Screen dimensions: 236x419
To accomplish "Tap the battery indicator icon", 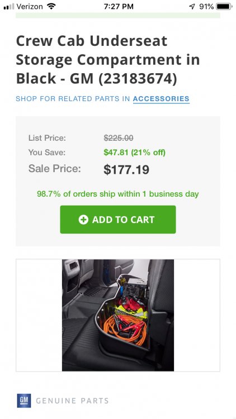I will [224, 6].
